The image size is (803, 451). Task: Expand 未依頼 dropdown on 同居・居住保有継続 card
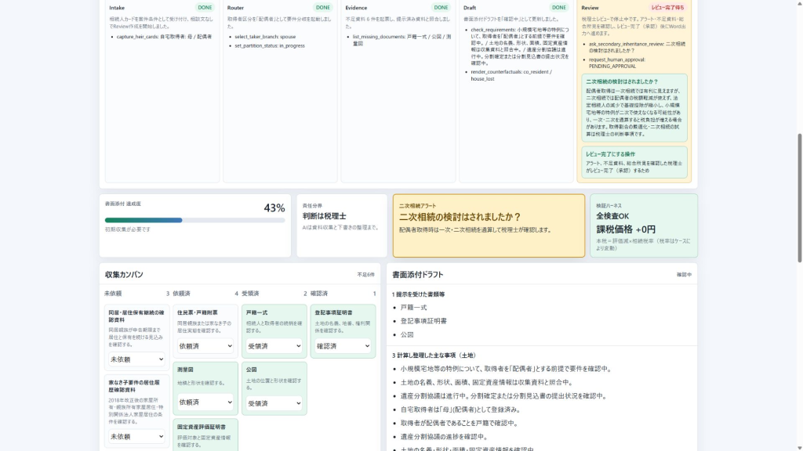pyautogui.click(x=136, y=359)
